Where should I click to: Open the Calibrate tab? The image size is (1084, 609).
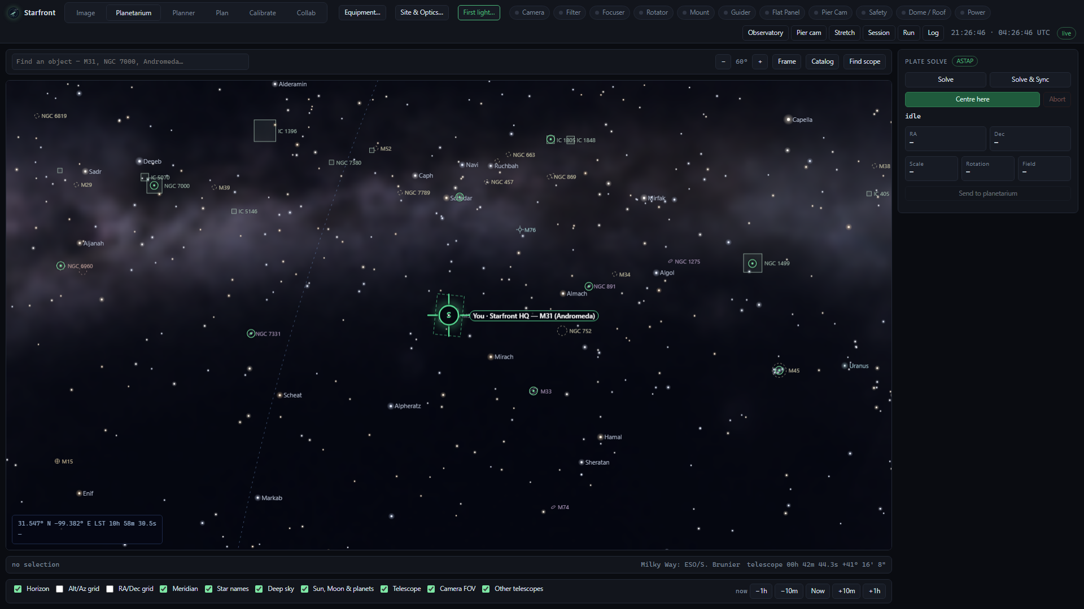[263, 12]
